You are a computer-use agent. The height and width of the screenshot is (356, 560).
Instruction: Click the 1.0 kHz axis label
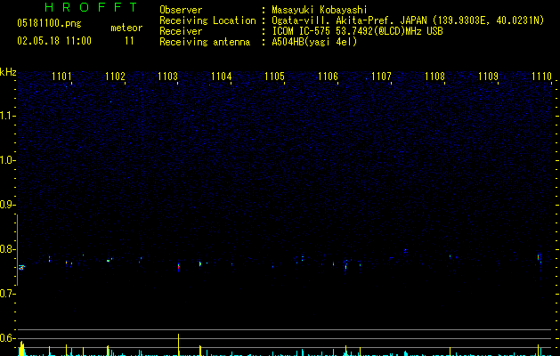[x=7, y=160]
